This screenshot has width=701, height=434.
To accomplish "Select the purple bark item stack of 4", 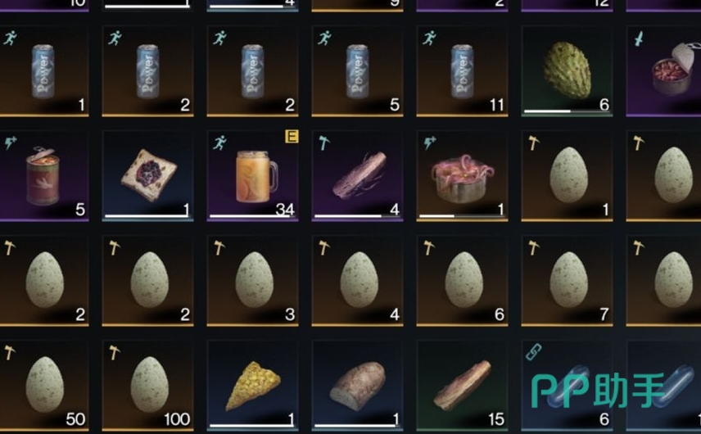I will click(x=358, y=176).
